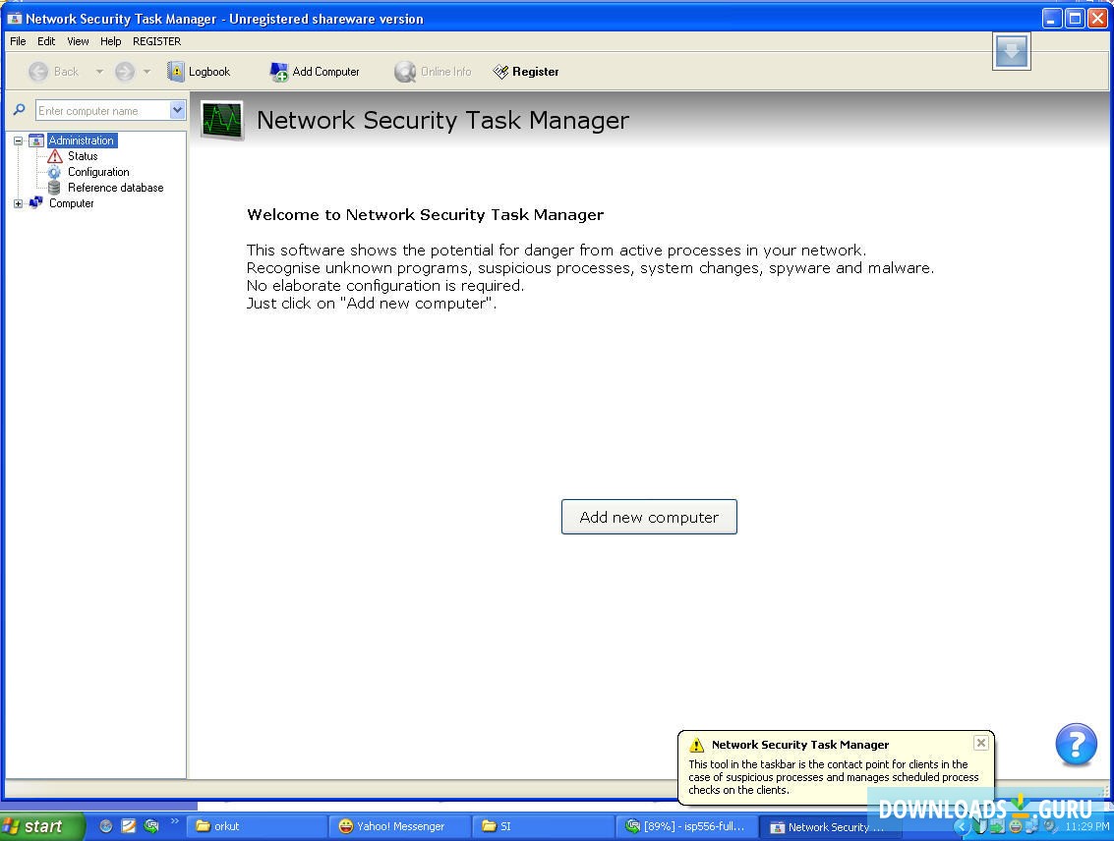Click the Register toolbar button
The image size is (1114, 841).
pos(526,72)
